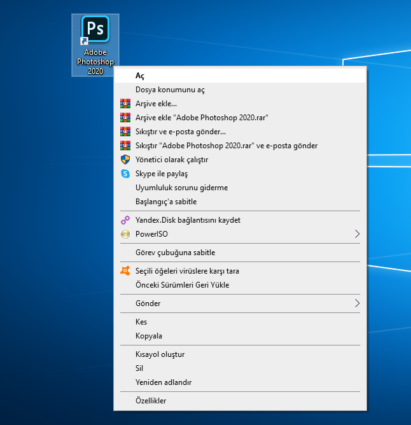Image resolution: width=411 pixels, height=425 pixels.
Task: Click the shield icon for Yönetici olarak çalıştır
Action: 125,160
